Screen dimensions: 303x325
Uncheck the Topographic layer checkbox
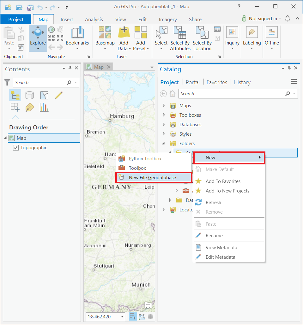pyautogui.click(x=16, y=148)
